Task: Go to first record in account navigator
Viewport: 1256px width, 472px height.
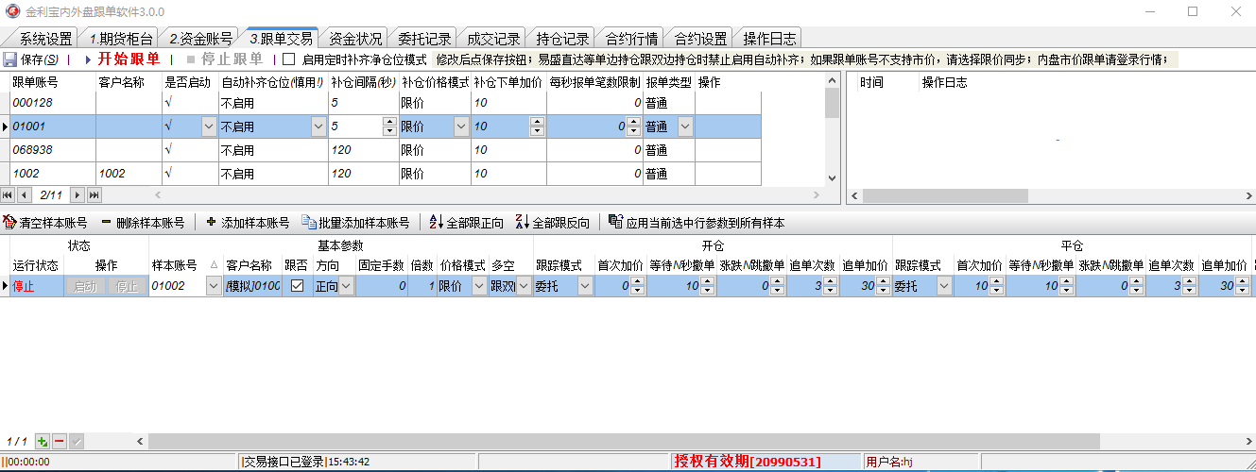Action: 9,194
